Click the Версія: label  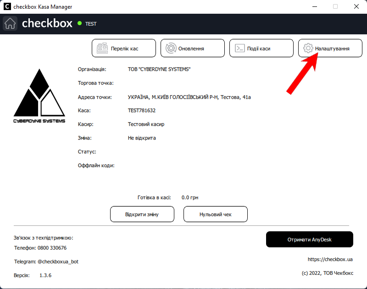point(22,275)
